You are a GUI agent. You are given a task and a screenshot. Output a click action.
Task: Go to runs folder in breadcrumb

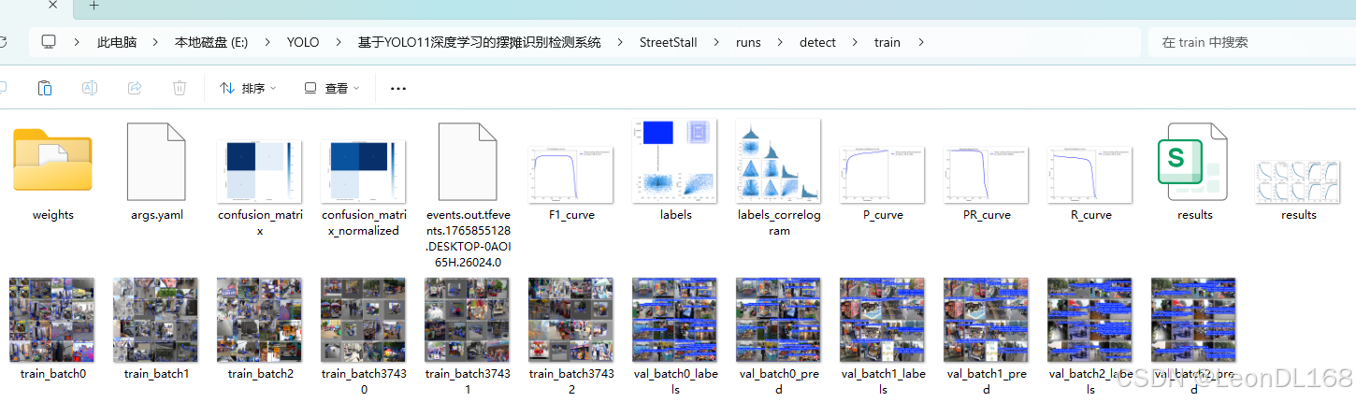click(748, 42)
